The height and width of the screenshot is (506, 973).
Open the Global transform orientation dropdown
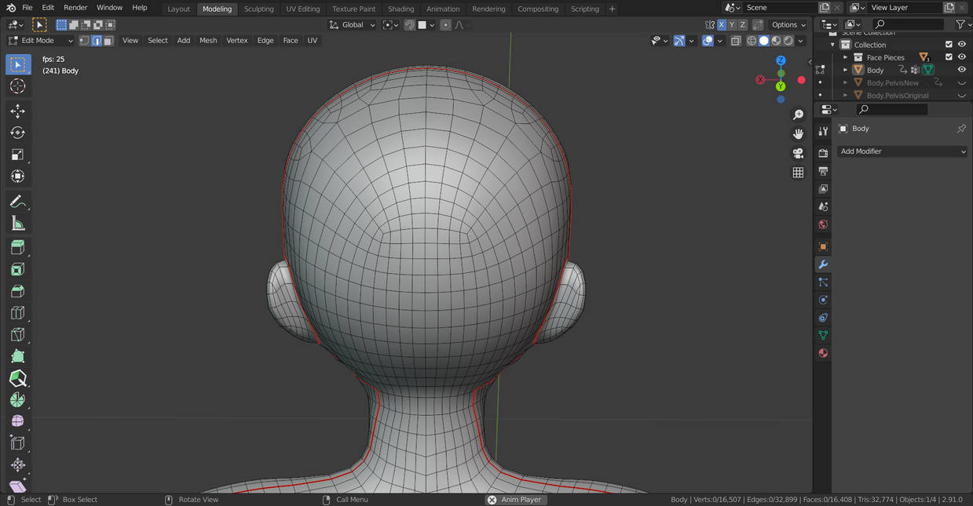click(x=351, y=25)
